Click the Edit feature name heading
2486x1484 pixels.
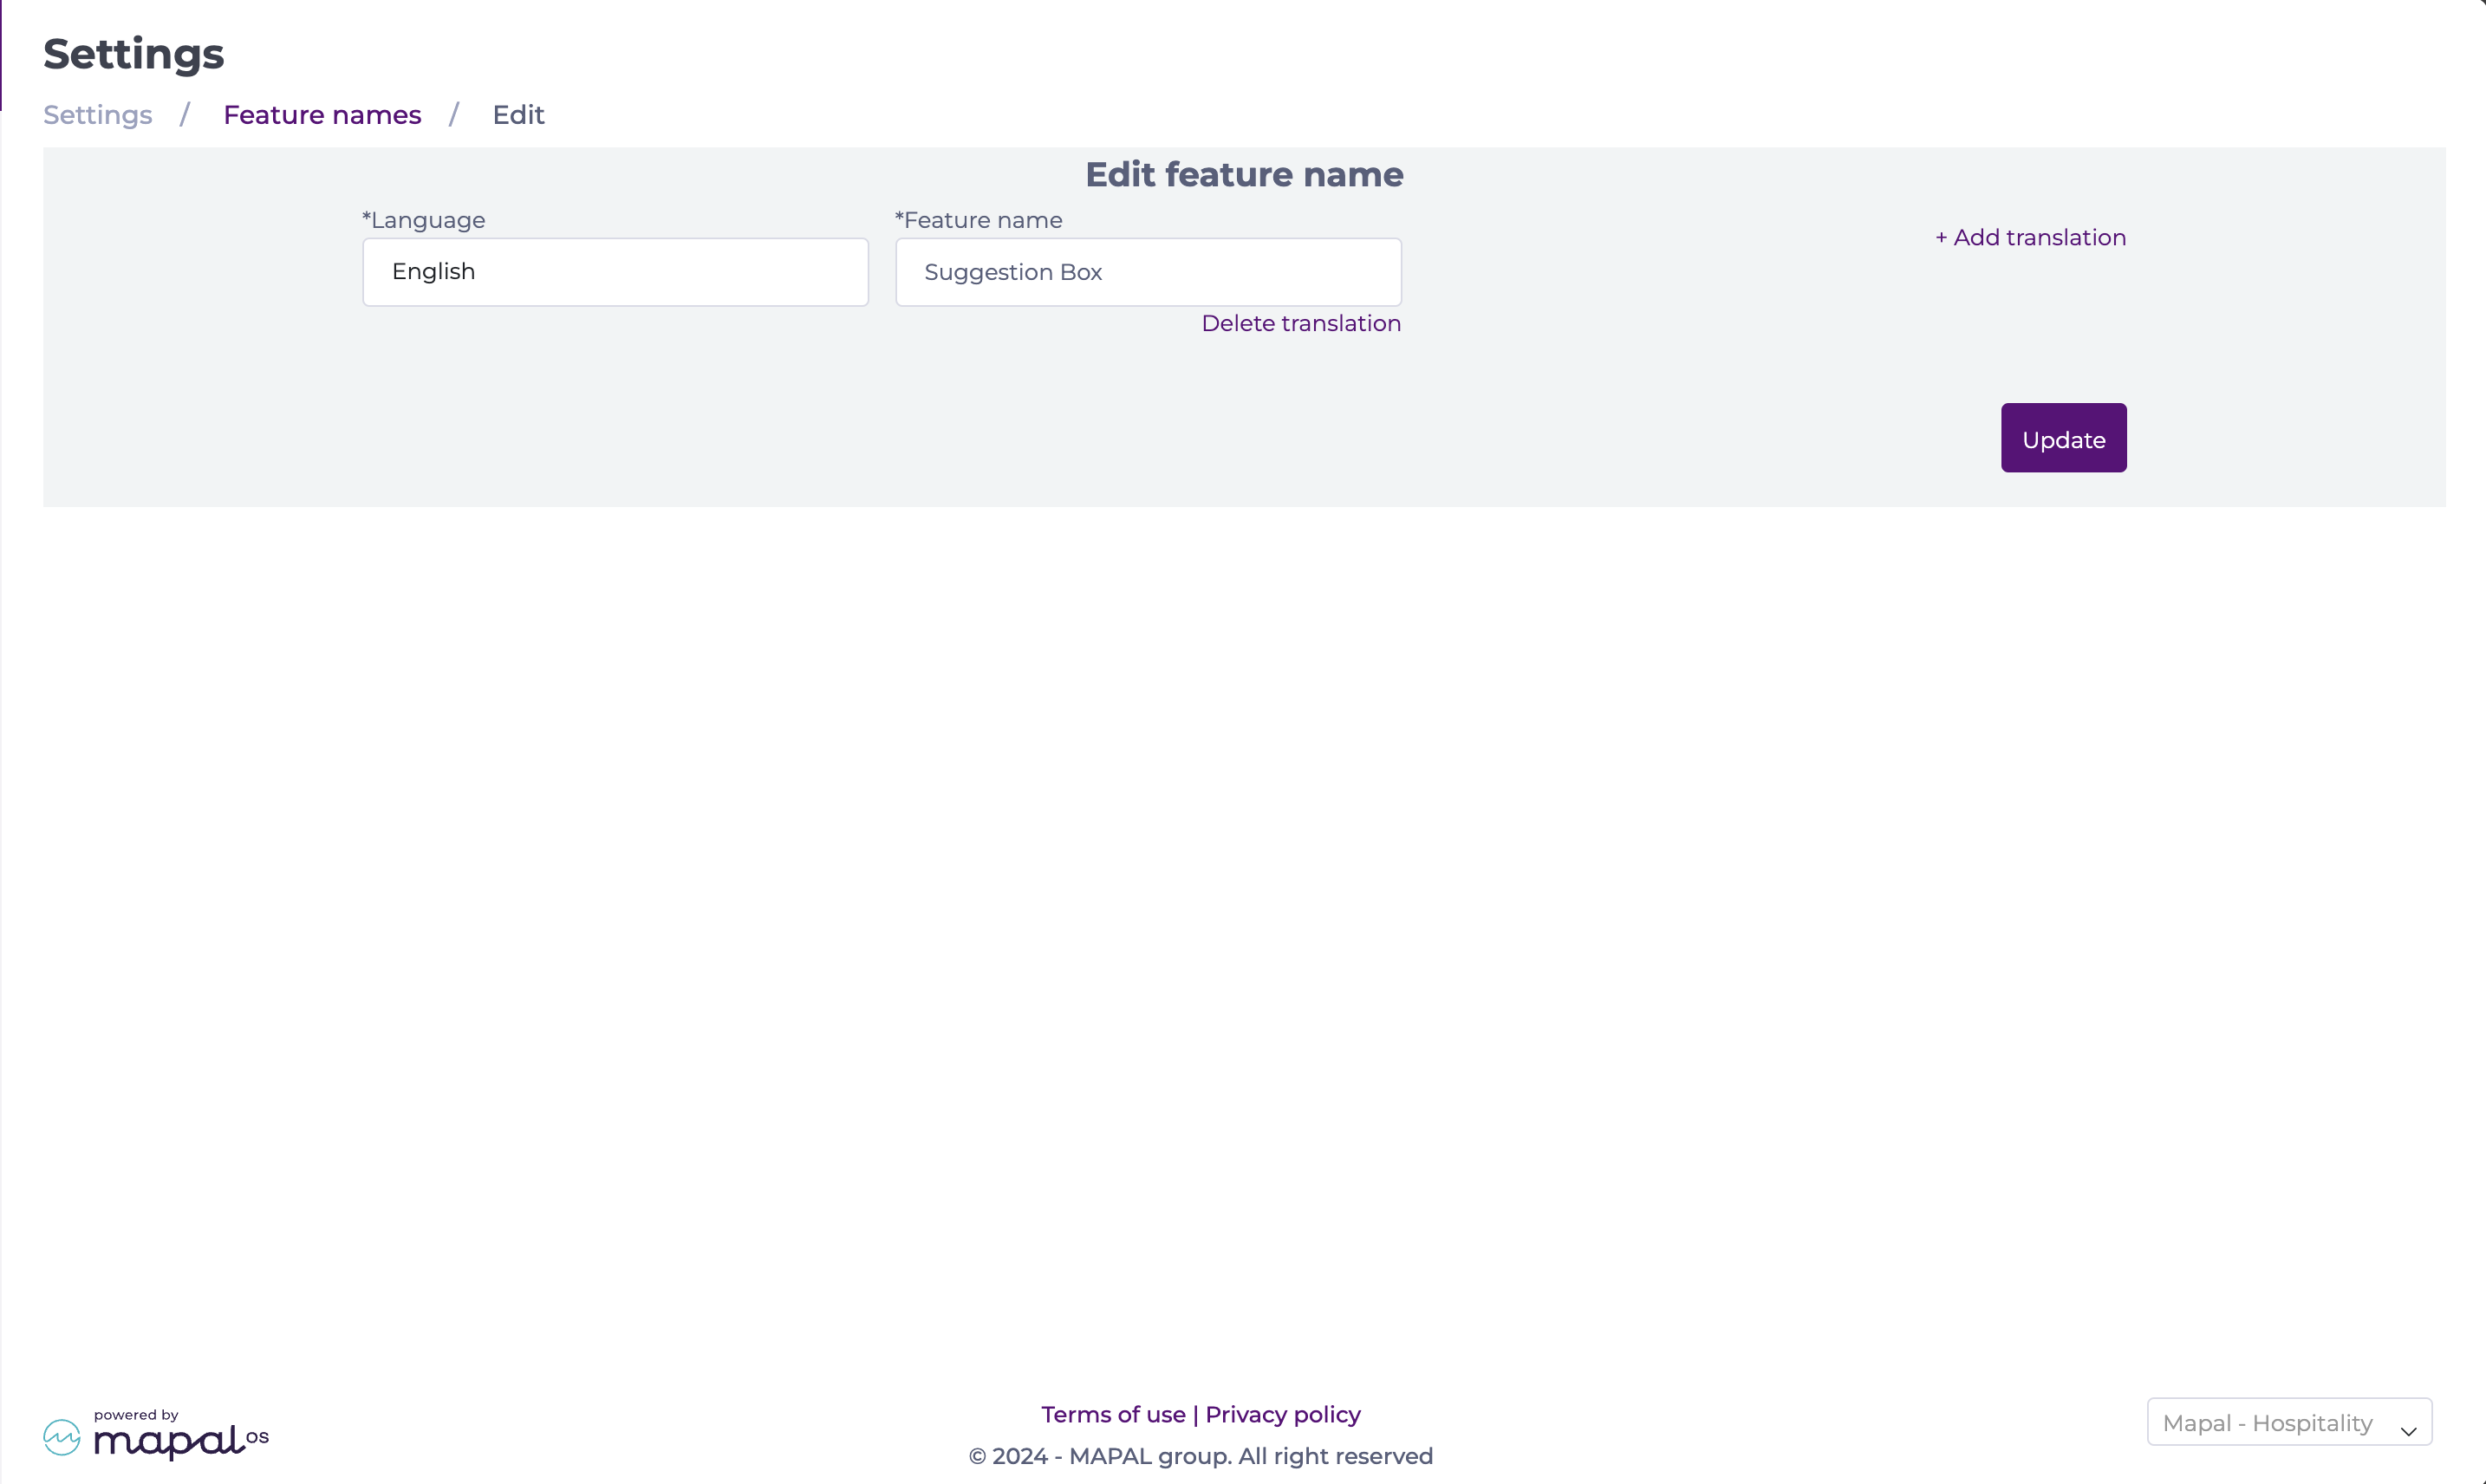point(1244,175)
